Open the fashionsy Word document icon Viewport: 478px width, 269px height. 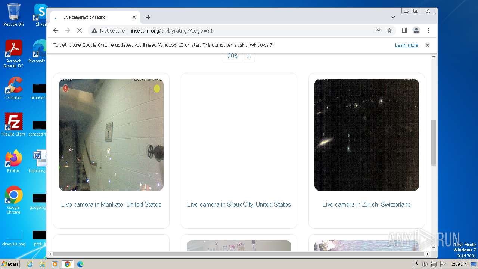(39, 161)
